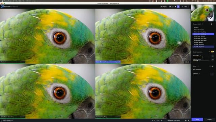Select Motion Blur - Very Blurry in model list
The height and width of the screenshot is (122, 216).
click(x=203, y=34)
